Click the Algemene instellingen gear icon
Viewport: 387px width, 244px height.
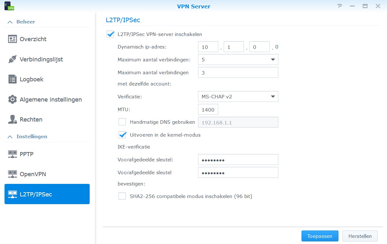click(x=13, y=99)
